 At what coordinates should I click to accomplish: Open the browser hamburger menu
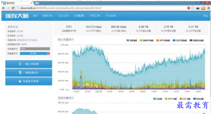click(208, 8)
